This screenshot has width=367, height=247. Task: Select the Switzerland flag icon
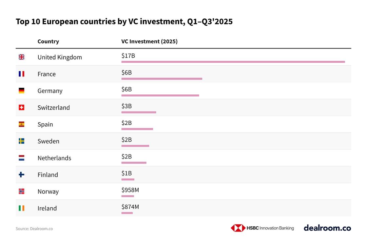click(x=22, y=108)
